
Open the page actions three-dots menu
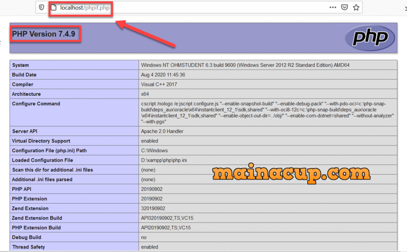(333, 7)
